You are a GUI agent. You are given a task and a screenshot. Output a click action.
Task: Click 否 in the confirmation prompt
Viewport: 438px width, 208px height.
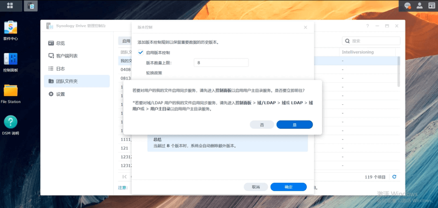click(262, 125)
